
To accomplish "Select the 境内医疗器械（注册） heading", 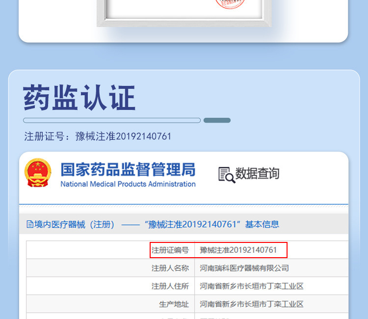I will [x=75, y=225].
